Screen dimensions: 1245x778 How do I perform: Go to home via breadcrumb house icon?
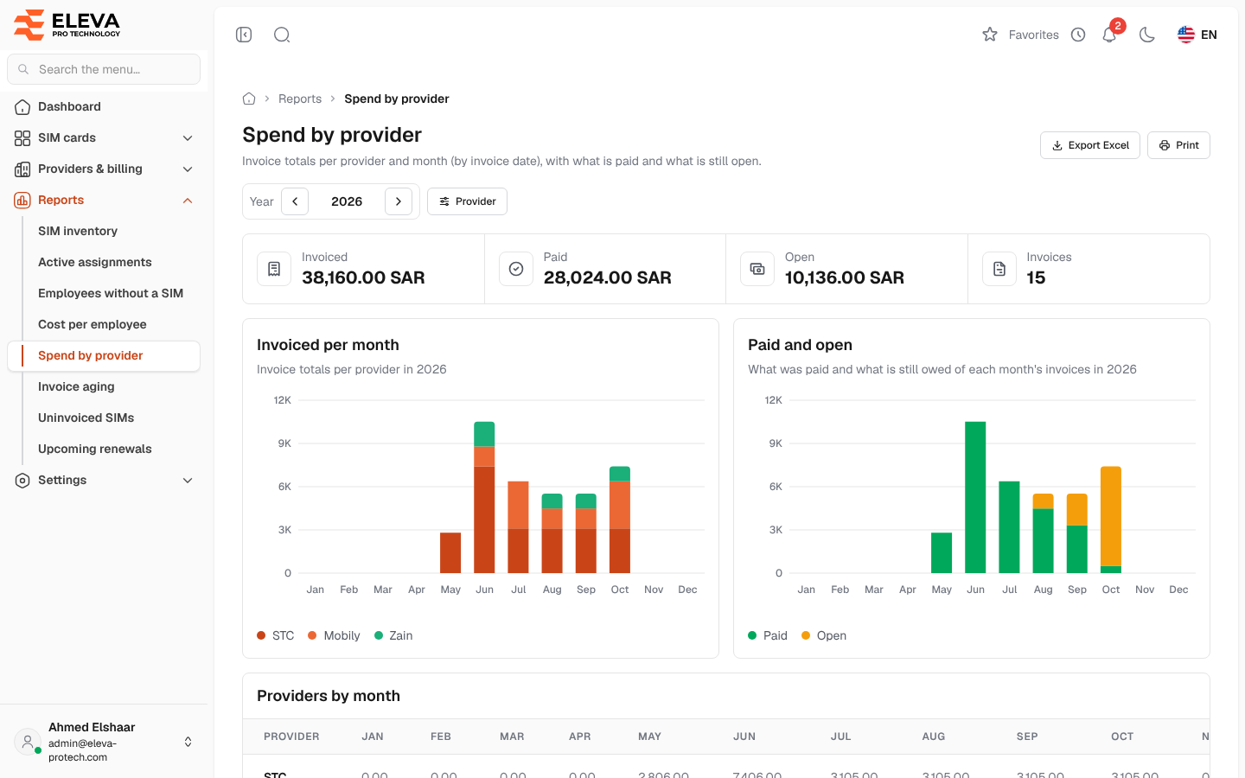point(249,99)
